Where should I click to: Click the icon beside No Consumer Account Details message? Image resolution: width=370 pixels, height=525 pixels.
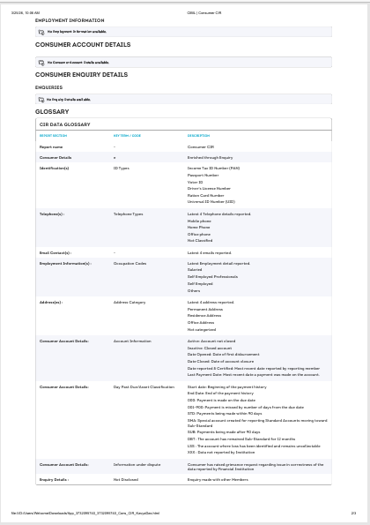point(41,63)
